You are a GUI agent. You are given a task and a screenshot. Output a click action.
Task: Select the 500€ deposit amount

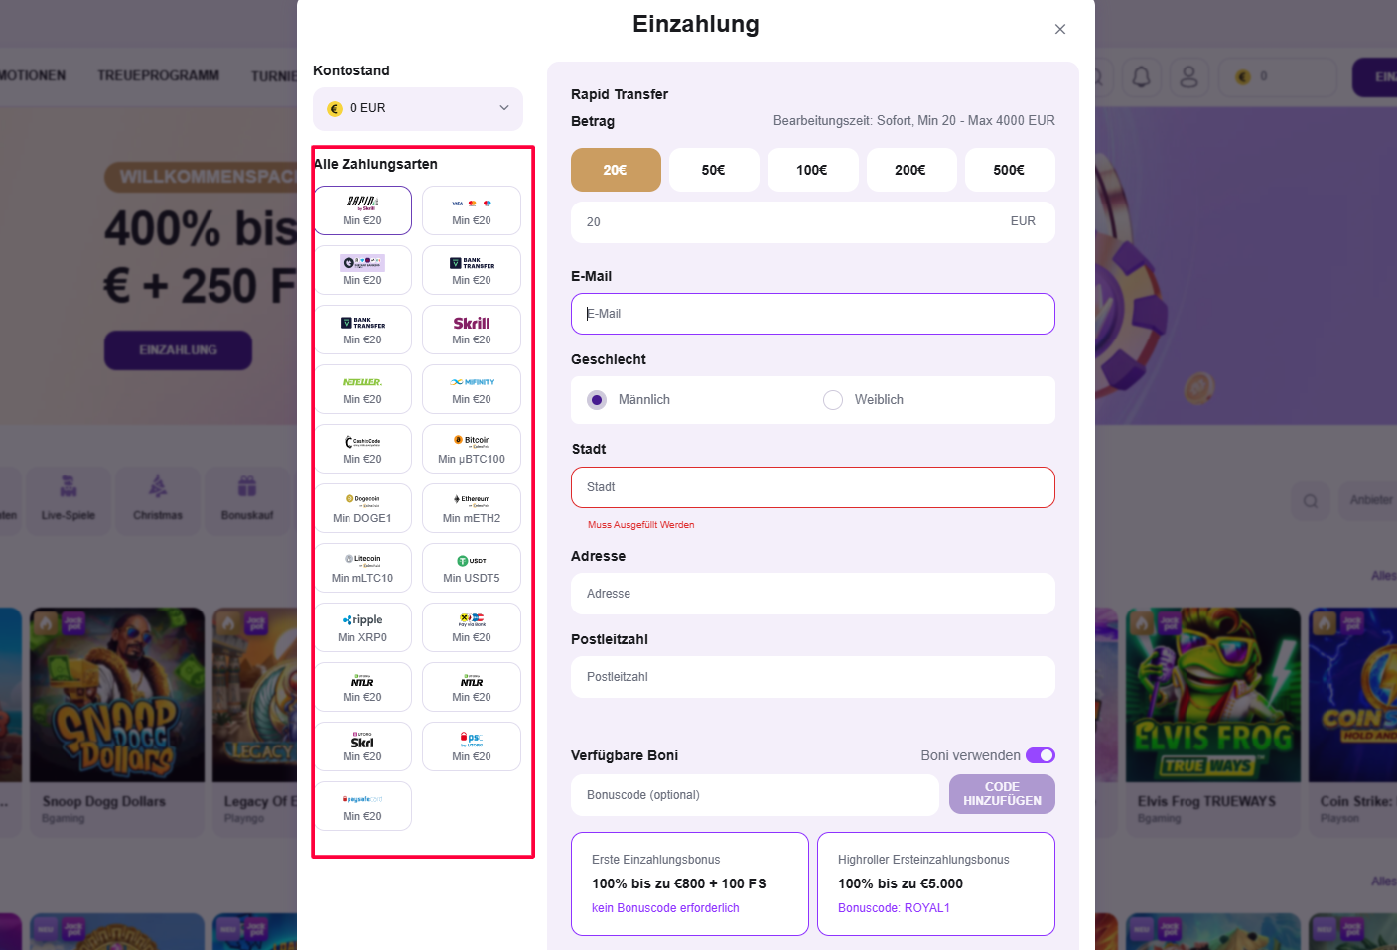[x=1010, y=169]
